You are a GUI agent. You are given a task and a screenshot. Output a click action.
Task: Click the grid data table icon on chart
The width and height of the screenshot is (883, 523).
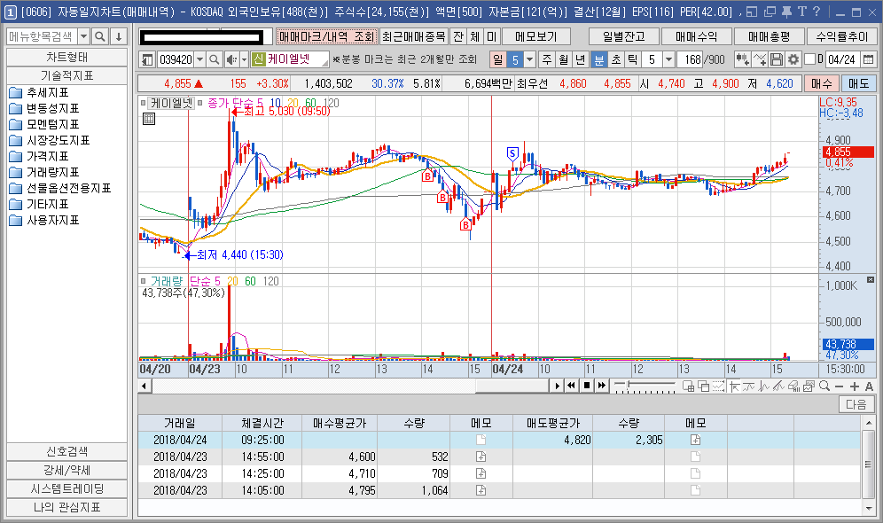pos(149,119)
